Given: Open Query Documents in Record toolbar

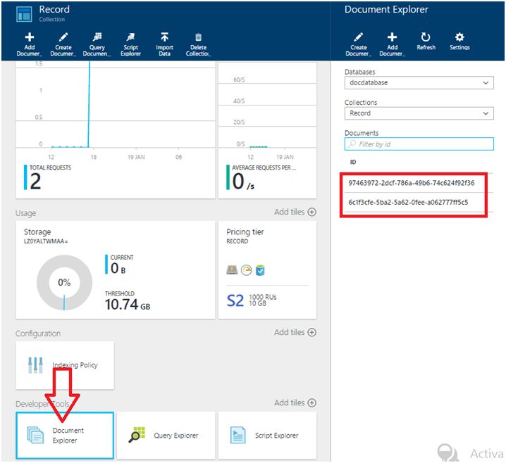Looking at the screenshot, I should [97, 44].
